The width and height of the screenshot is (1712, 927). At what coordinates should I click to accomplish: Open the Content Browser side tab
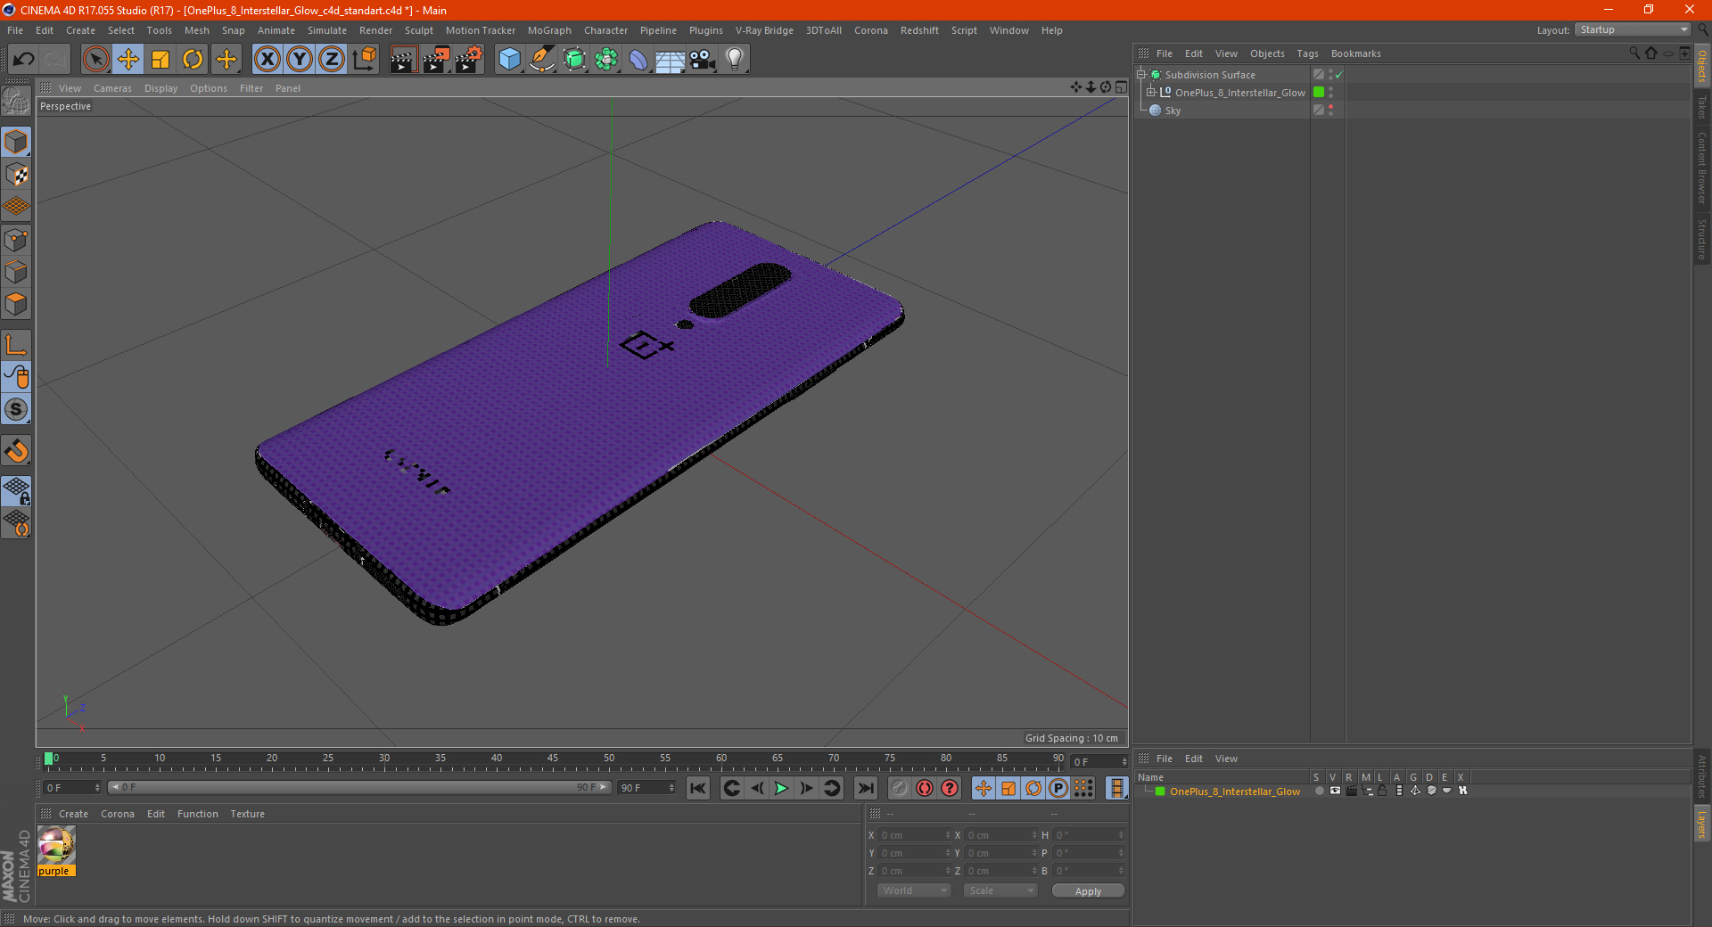point(1701,168)
